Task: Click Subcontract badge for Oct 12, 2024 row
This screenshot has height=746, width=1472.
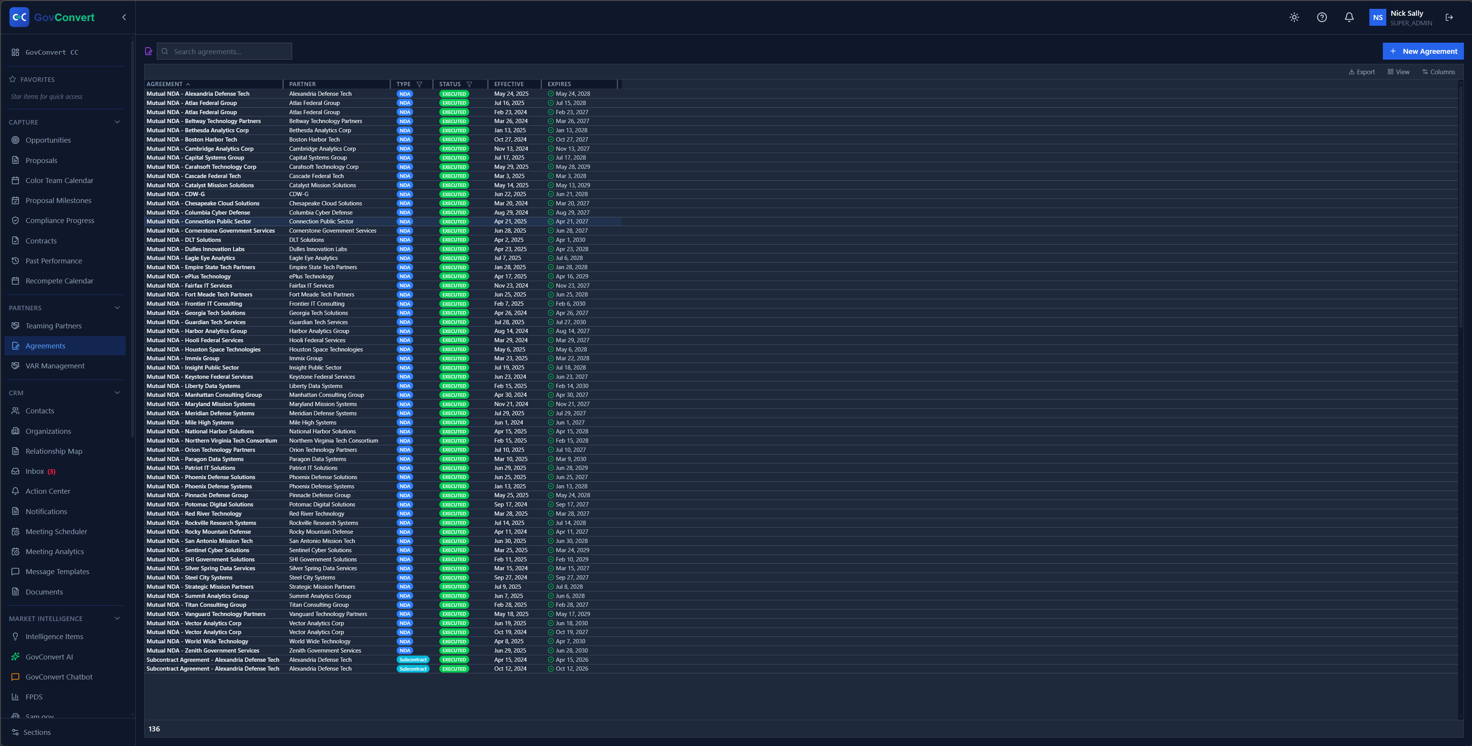Action: click(413, 669)
